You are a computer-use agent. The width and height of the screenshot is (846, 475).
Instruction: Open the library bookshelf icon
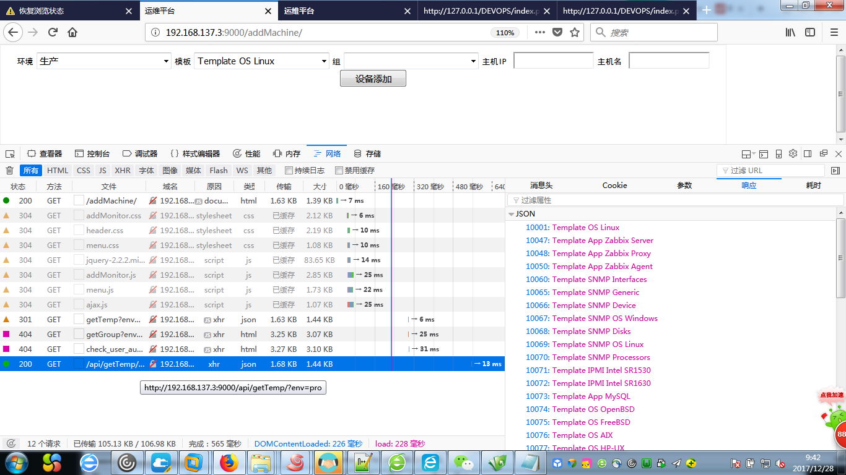[x=791, y=32]
